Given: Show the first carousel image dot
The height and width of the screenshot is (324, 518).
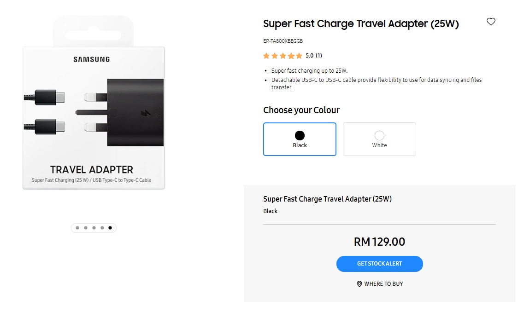Looking at the screenshot, I should coord(77,228).
